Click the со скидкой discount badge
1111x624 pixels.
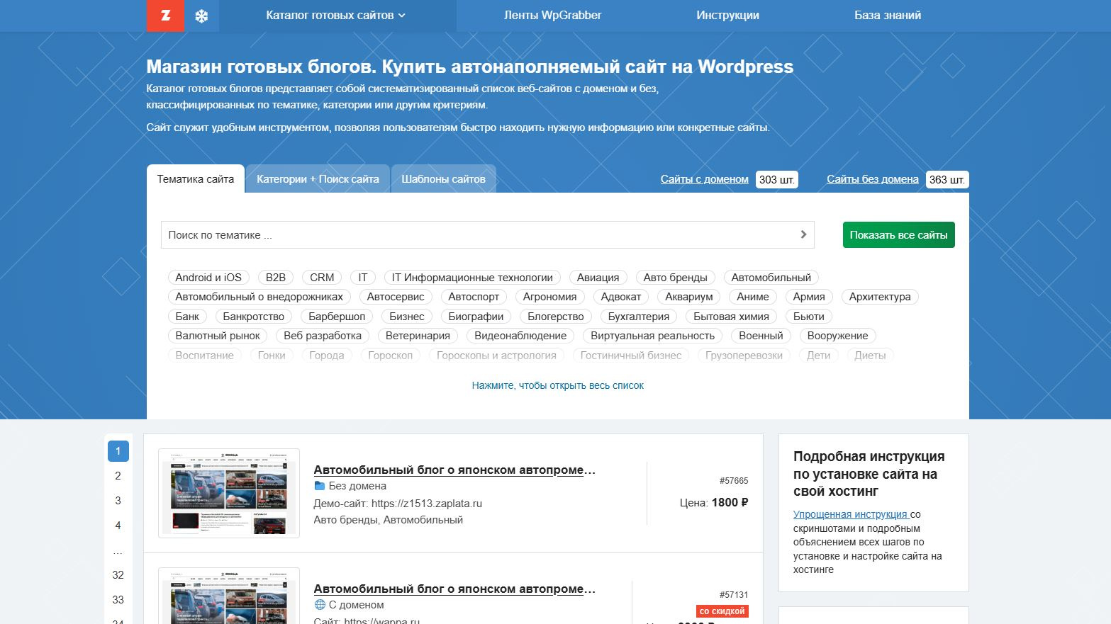point(722,611)
